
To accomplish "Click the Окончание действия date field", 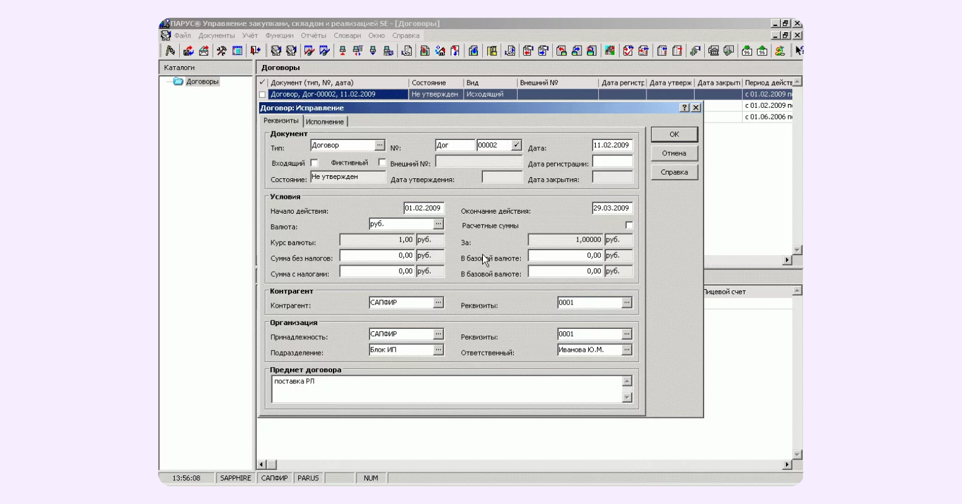I will 612,208.
